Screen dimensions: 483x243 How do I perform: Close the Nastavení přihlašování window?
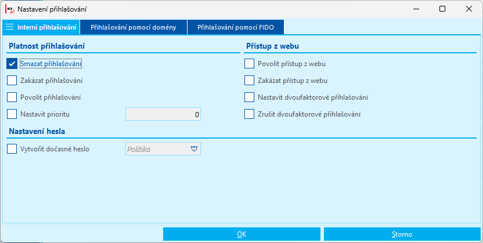[468, 9]
